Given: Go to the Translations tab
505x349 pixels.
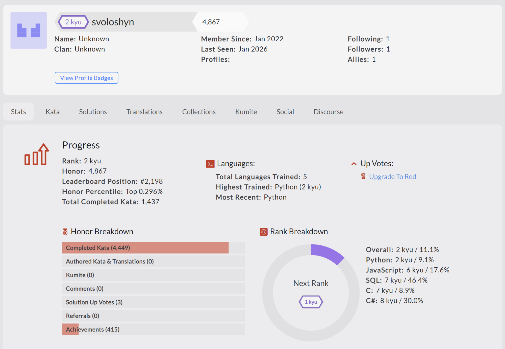Looking at the screenshot, I should [144, 112].
